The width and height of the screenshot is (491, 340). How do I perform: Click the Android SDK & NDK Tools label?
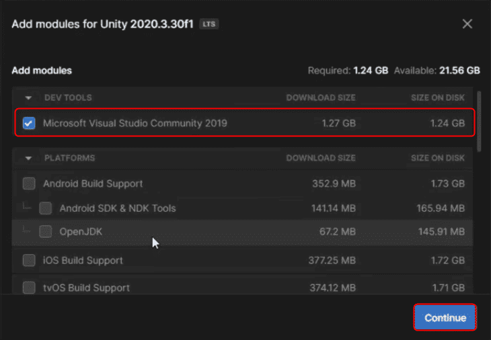pyautogui.click(x=118, y=208)
